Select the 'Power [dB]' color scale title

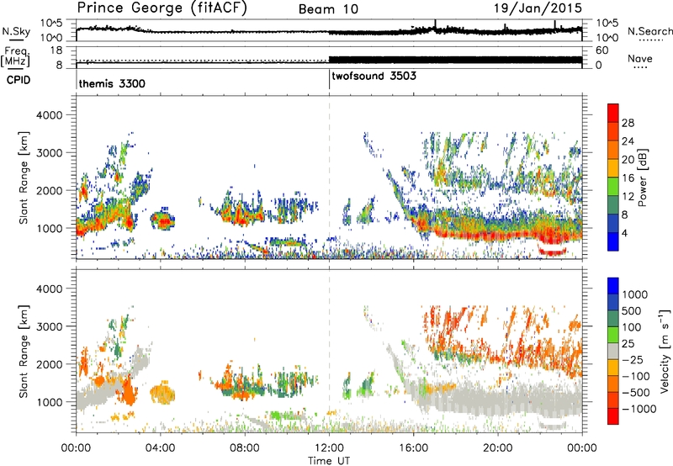[642, 177]
